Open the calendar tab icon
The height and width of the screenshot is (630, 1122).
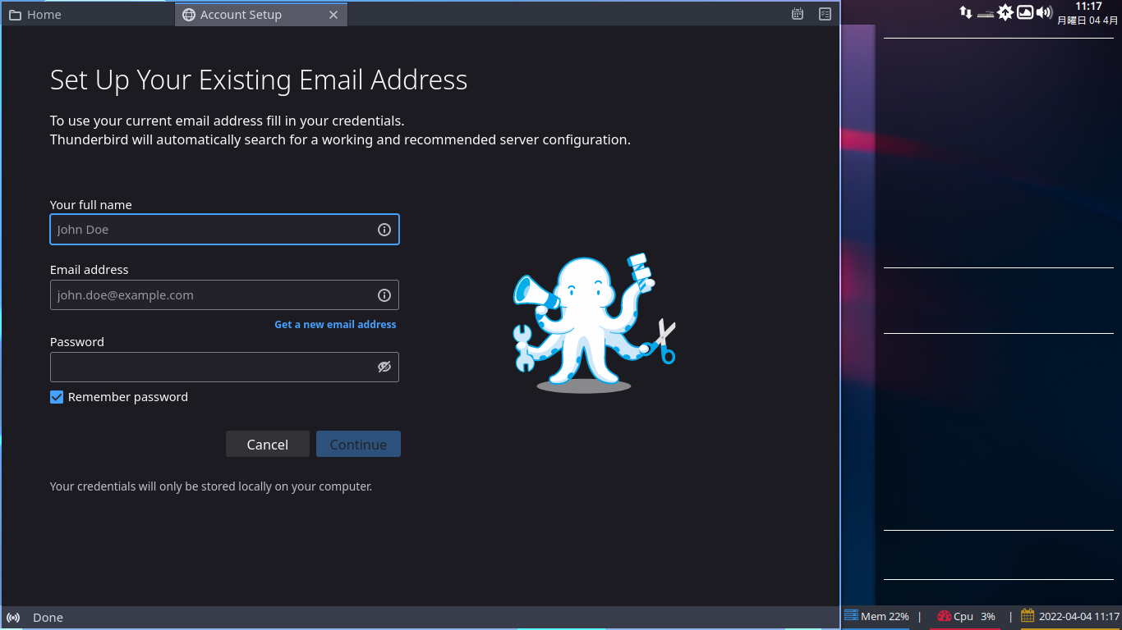[x=797, y=14]
